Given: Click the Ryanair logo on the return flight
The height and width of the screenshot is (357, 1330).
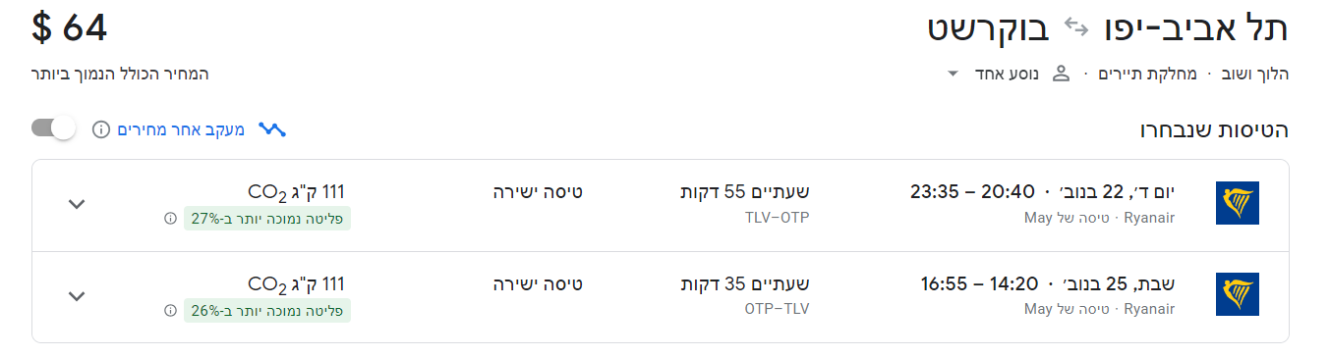Looking at the screenshot, I should coord(1237,295).
